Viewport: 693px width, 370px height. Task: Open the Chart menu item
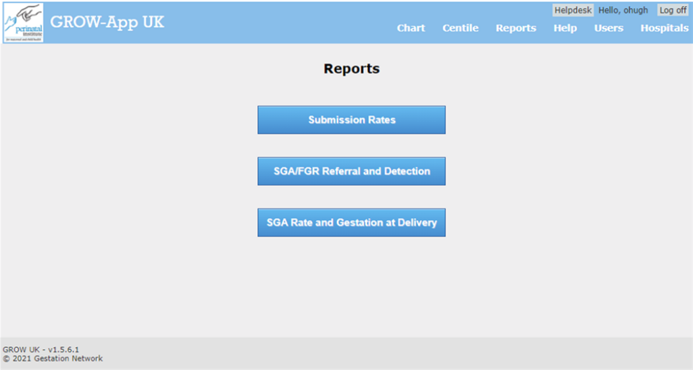pos(411,28)
